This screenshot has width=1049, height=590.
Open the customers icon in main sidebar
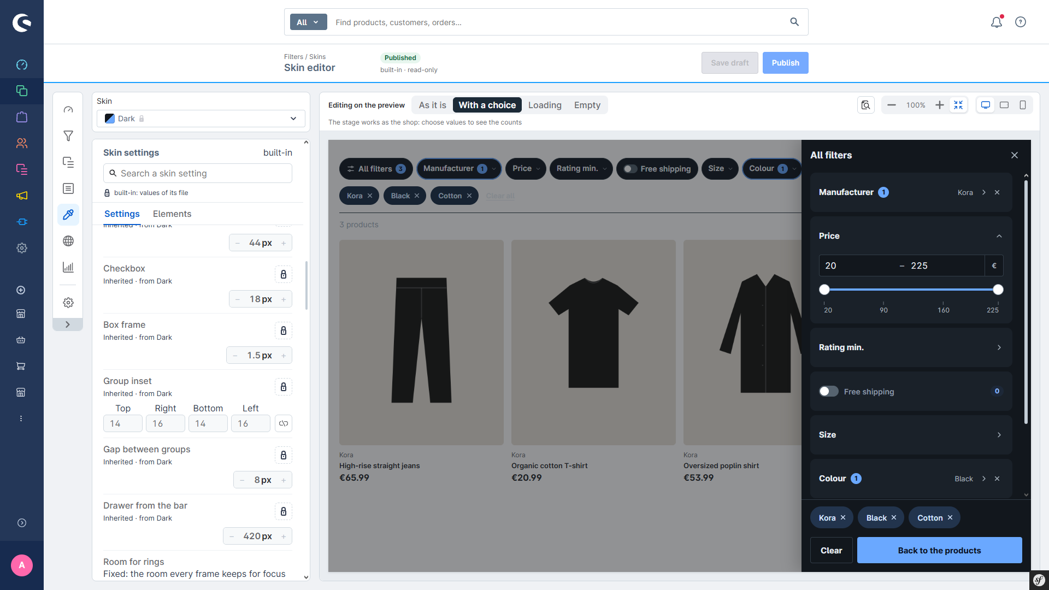click(x=22, y=143)
